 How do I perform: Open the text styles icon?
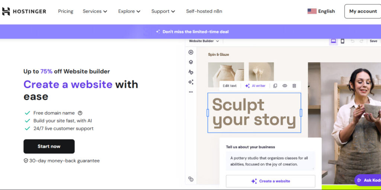(x=191, y=72)
